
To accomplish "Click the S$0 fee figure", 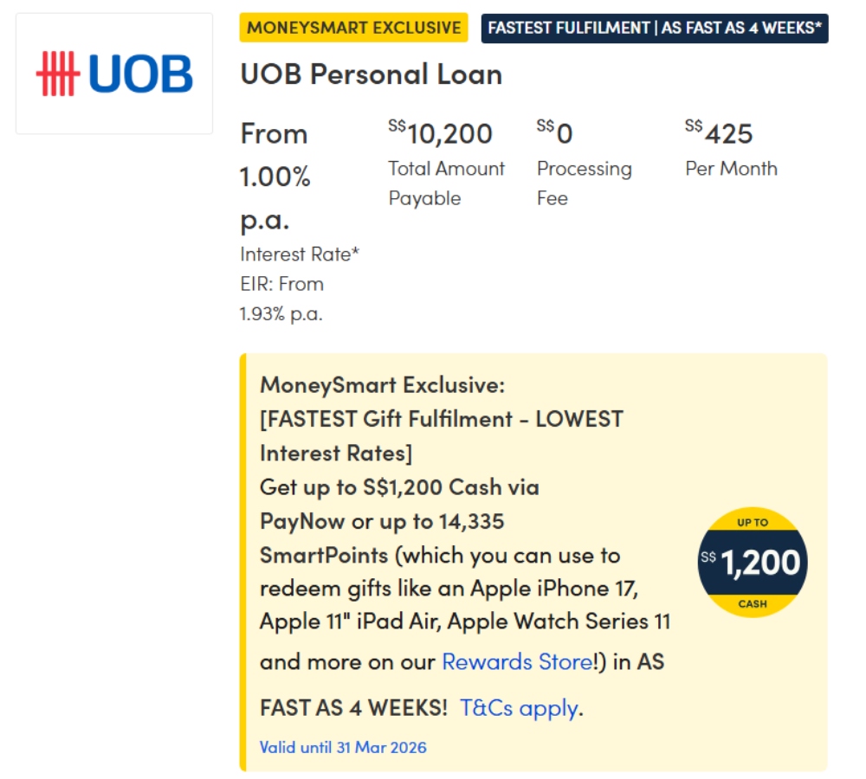I will click(x=555, y=134).
